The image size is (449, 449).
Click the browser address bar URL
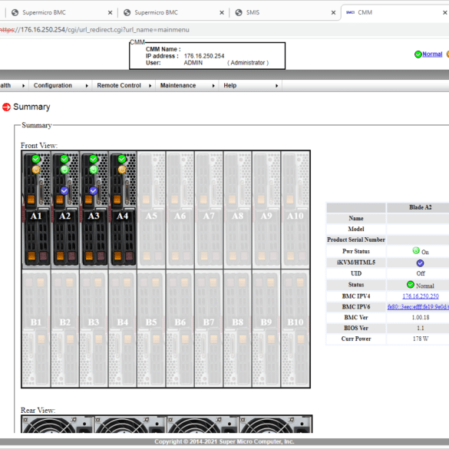point(94,30)
